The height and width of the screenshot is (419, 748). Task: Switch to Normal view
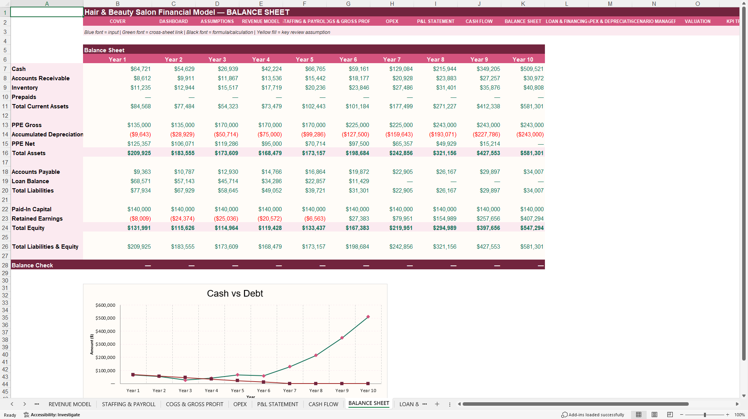[x=638, y=415]
